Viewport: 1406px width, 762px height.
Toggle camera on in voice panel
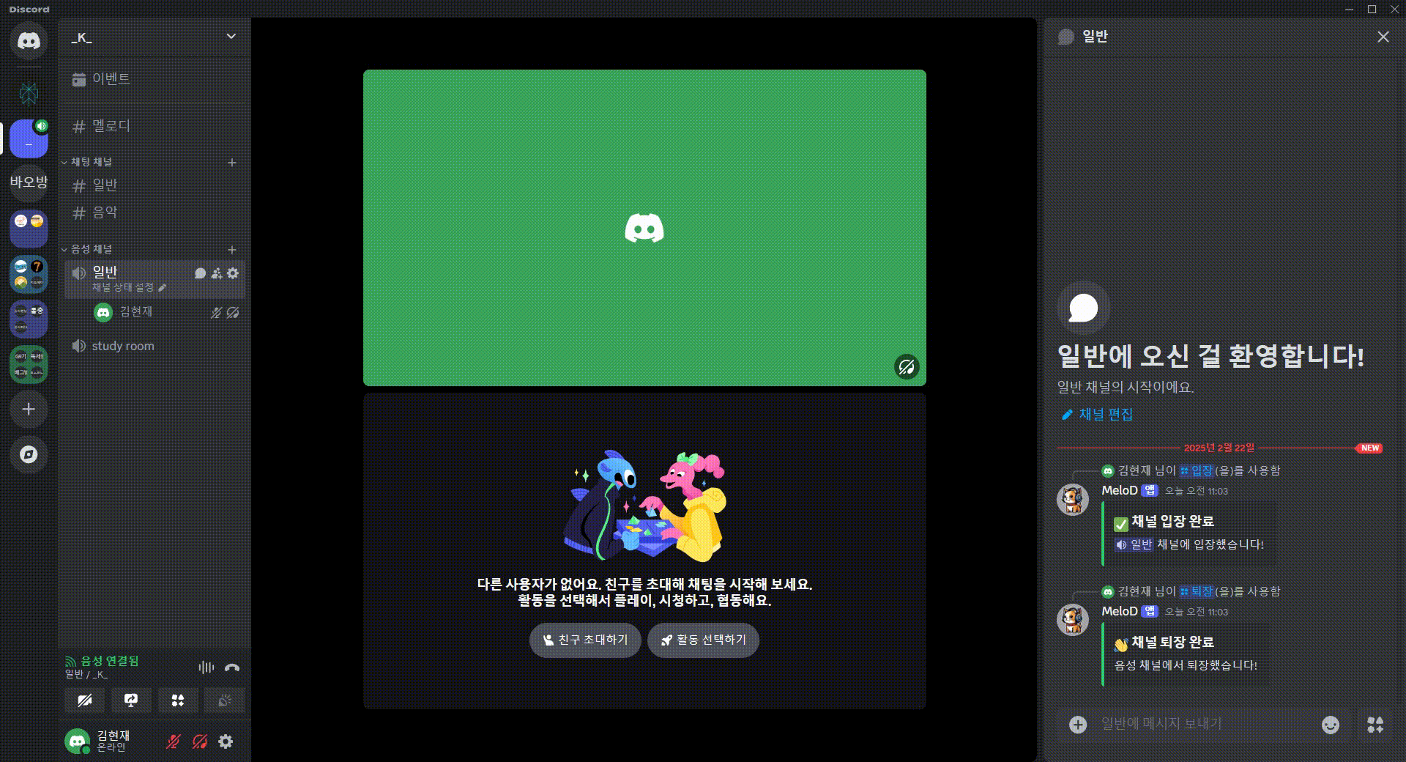[x=84, y=700]
